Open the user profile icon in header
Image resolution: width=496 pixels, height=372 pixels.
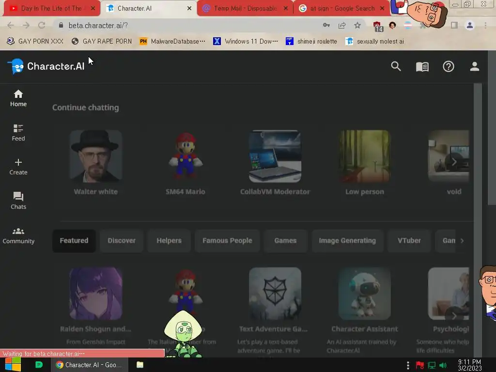[475, 66]
